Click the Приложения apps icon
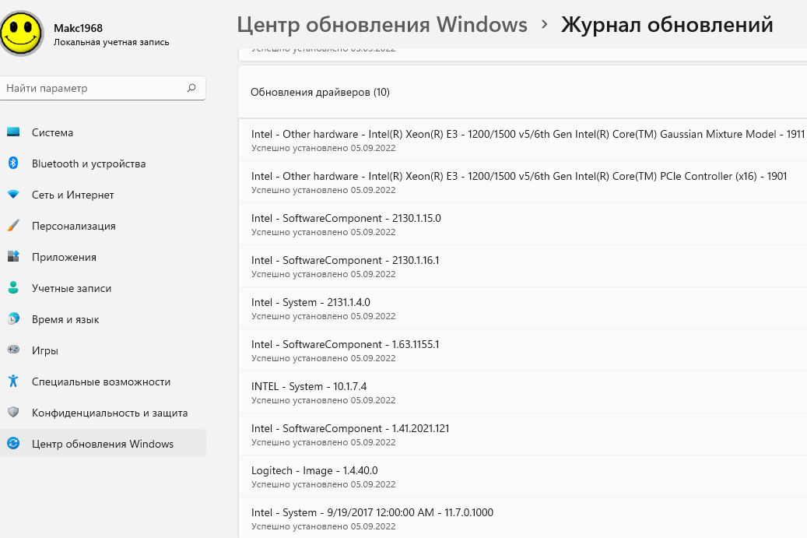 pos(13,256)
